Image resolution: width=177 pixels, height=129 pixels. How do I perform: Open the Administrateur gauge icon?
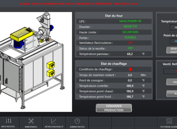tap(77, 121)
